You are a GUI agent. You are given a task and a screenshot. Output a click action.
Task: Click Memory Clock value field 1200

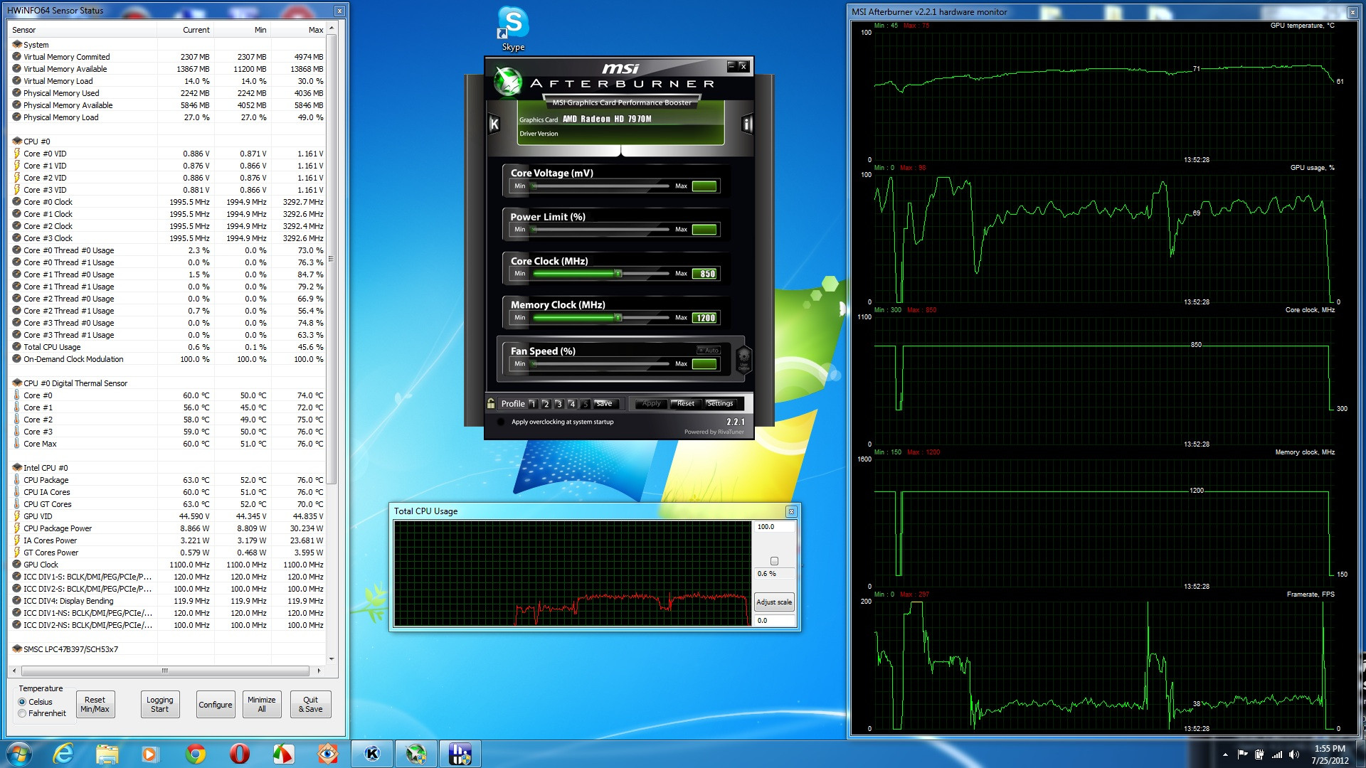(704, 318)
